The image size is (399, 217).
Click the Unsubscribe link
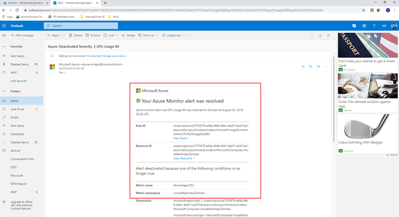pos(94,56)
